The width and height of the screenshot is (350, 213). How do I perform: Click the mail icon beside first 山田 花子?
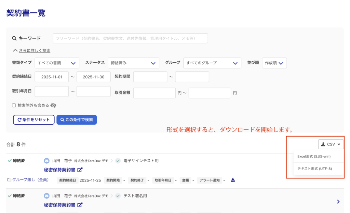[x=47, y=161]
